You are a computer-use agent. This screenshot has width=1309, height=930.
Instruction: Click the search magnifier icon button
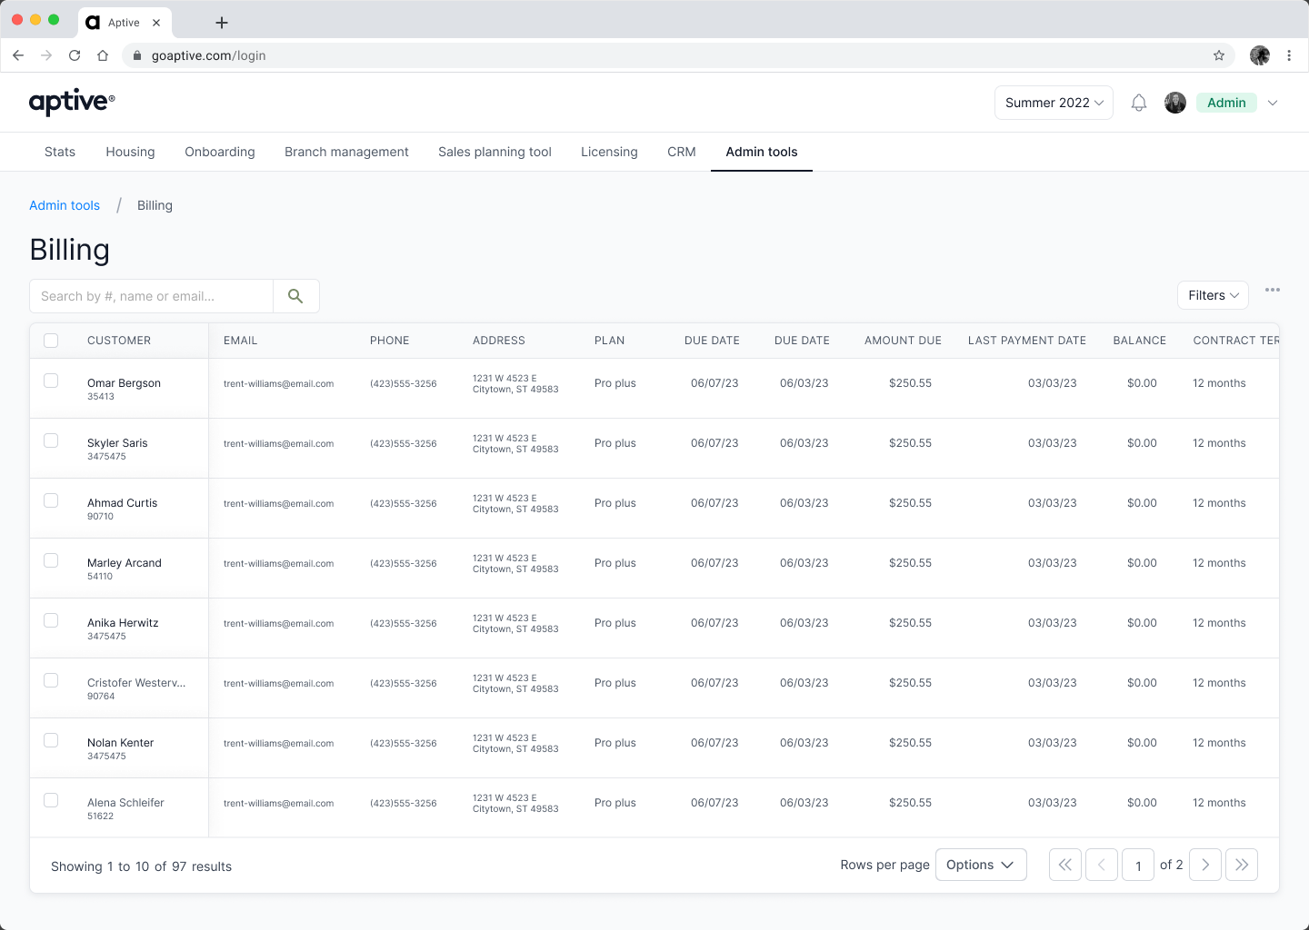coord(295,296)
